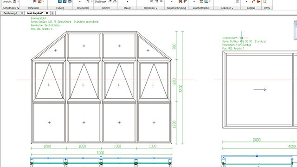Select the 'Serie: Schüco ADS 75 SimplySmart' text
Image resolution: width=297 pixels, height=167 pixels.
coord(65,22)
